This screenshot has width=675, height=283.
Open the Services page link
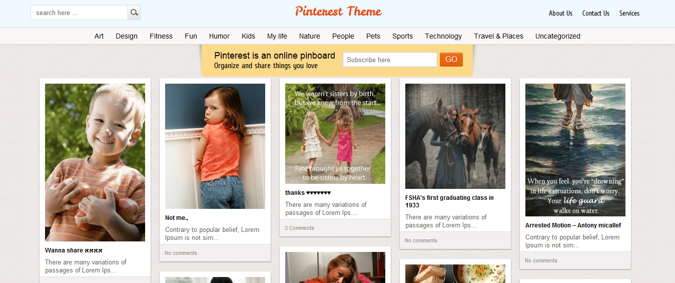coord(629,14)
